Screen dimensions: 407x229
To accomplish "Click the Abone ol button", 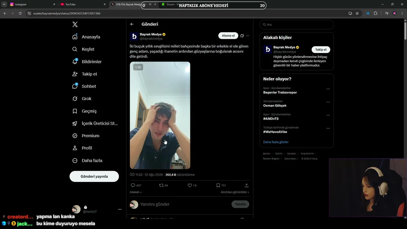I will pyautogui.click(x=228, y=36).
